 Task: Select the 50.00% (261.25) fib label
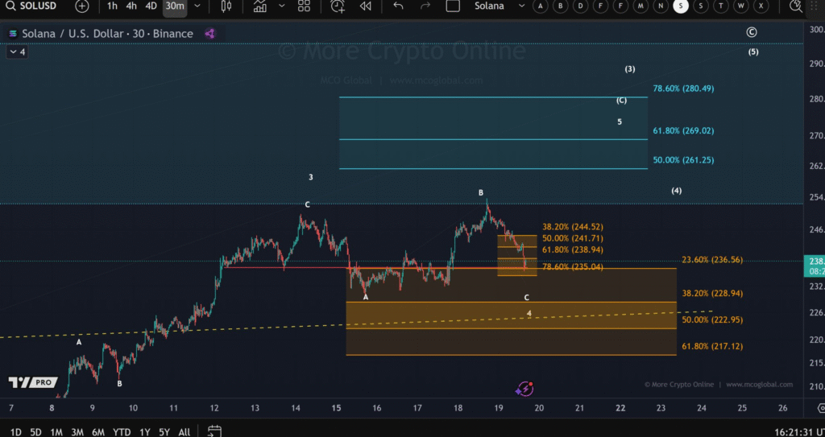click(683, 160)
